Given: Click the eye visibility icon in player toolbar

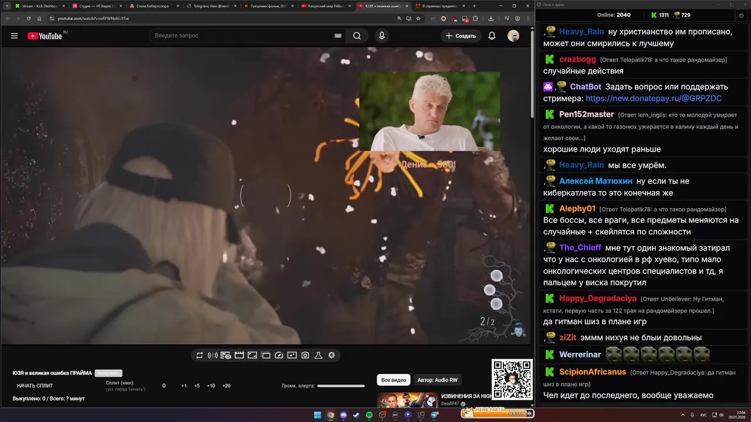Looking at the screenshot, I should coord(226,355).
